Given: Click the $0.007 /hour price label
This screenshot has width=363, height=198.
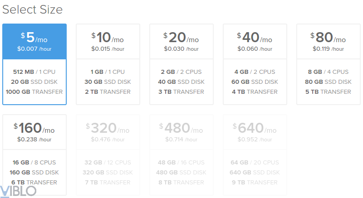Looking at the screenshot, I should [34, 48].
